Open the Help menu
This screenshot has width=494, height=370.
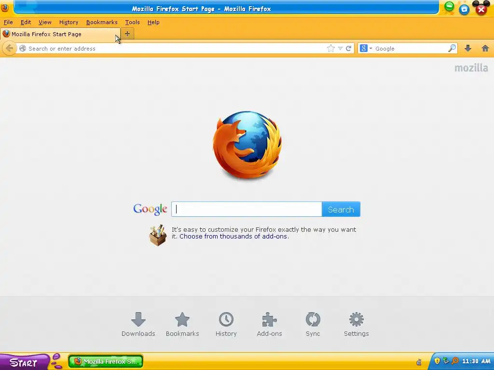(x=153, y=22)
